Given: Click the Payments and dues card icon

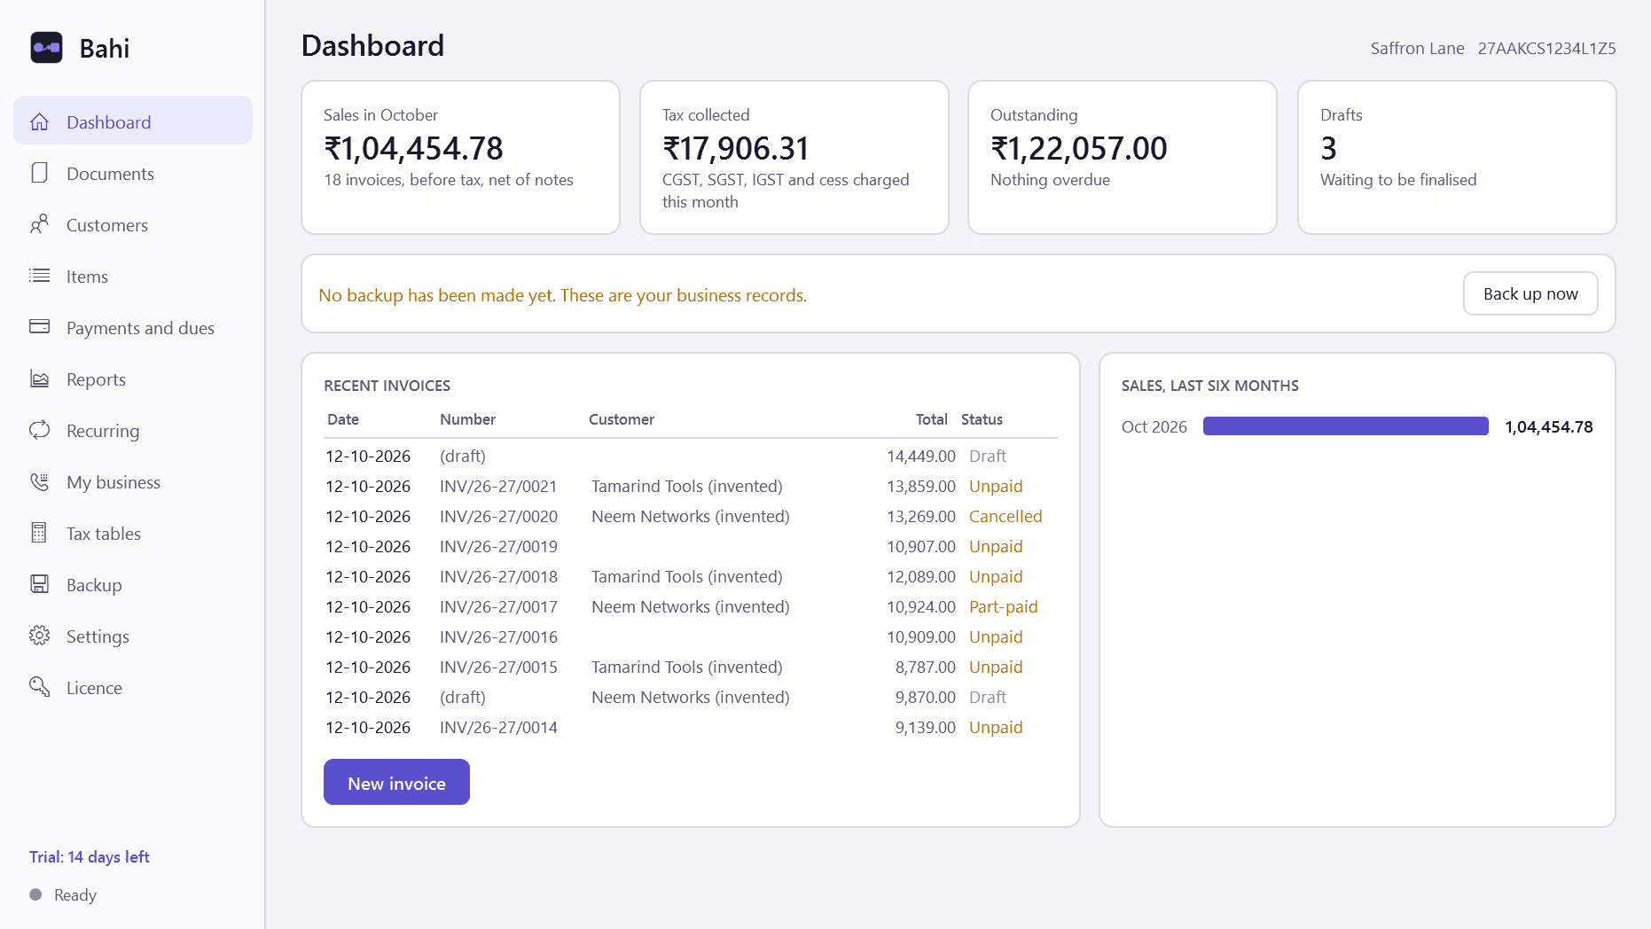Looking at the screenshot, I should coord(39,327).
